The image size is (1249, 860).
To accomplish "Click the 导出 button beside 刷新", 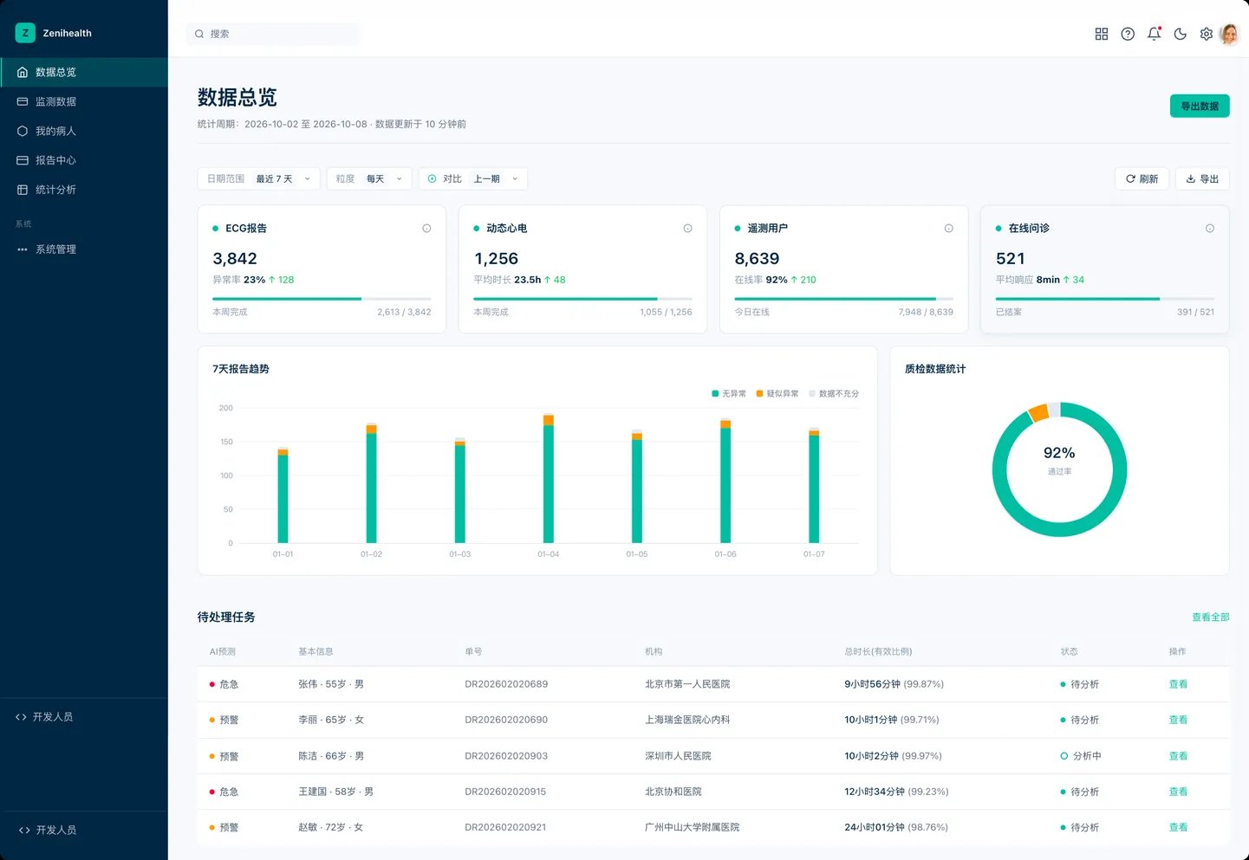I will point(1202,179).
